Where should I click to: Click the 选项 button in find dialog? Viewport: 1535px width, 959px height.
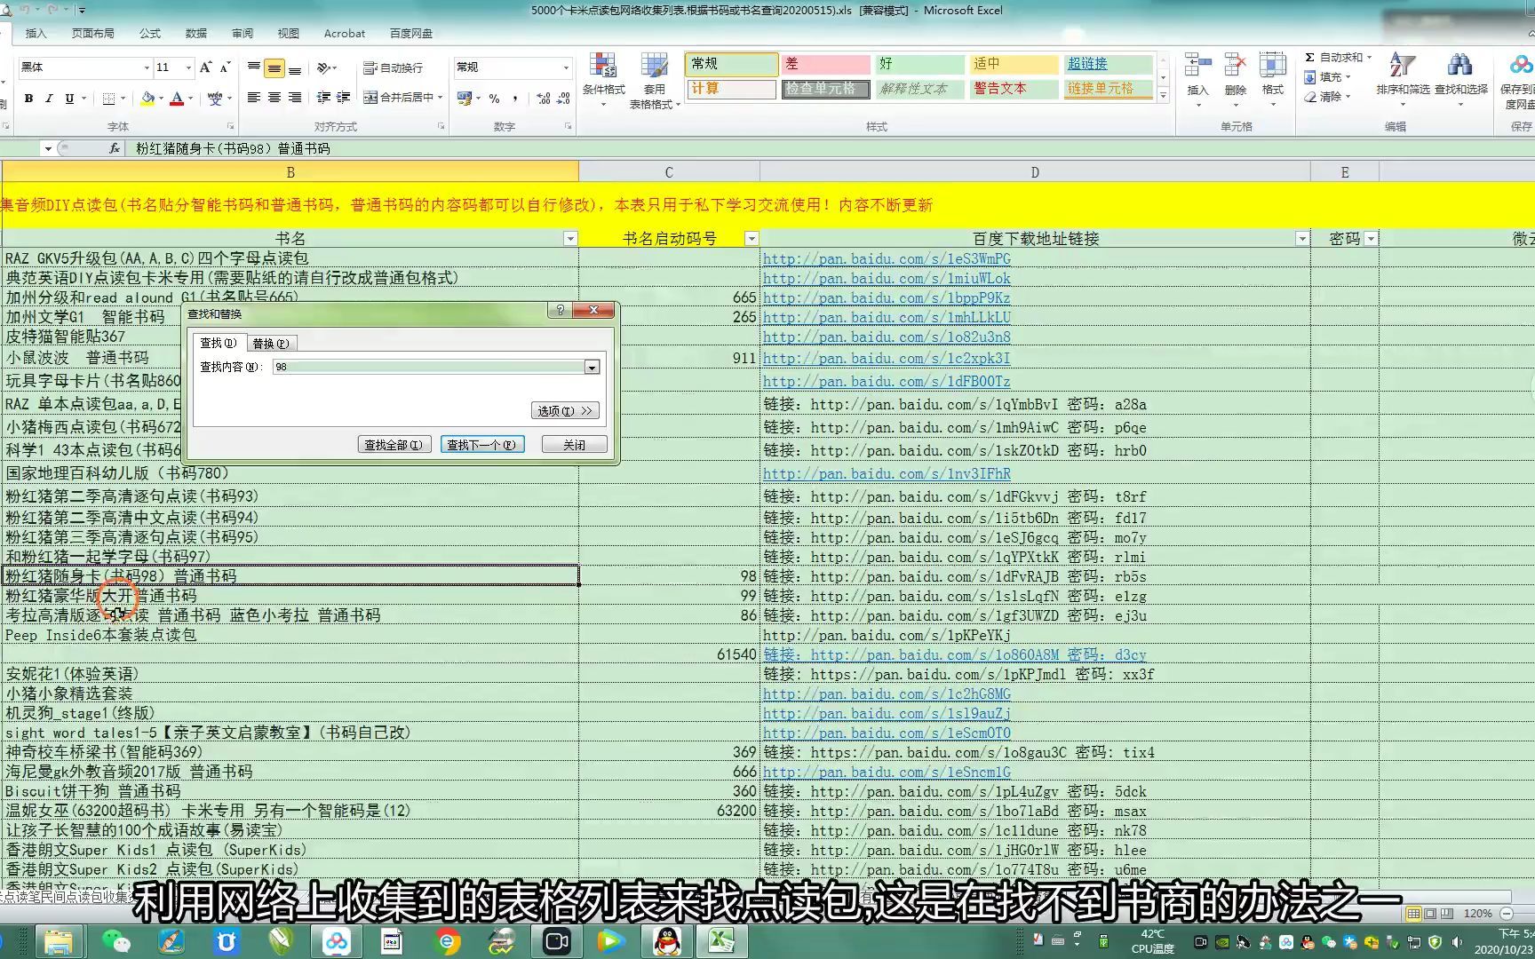tap(565, 411)
